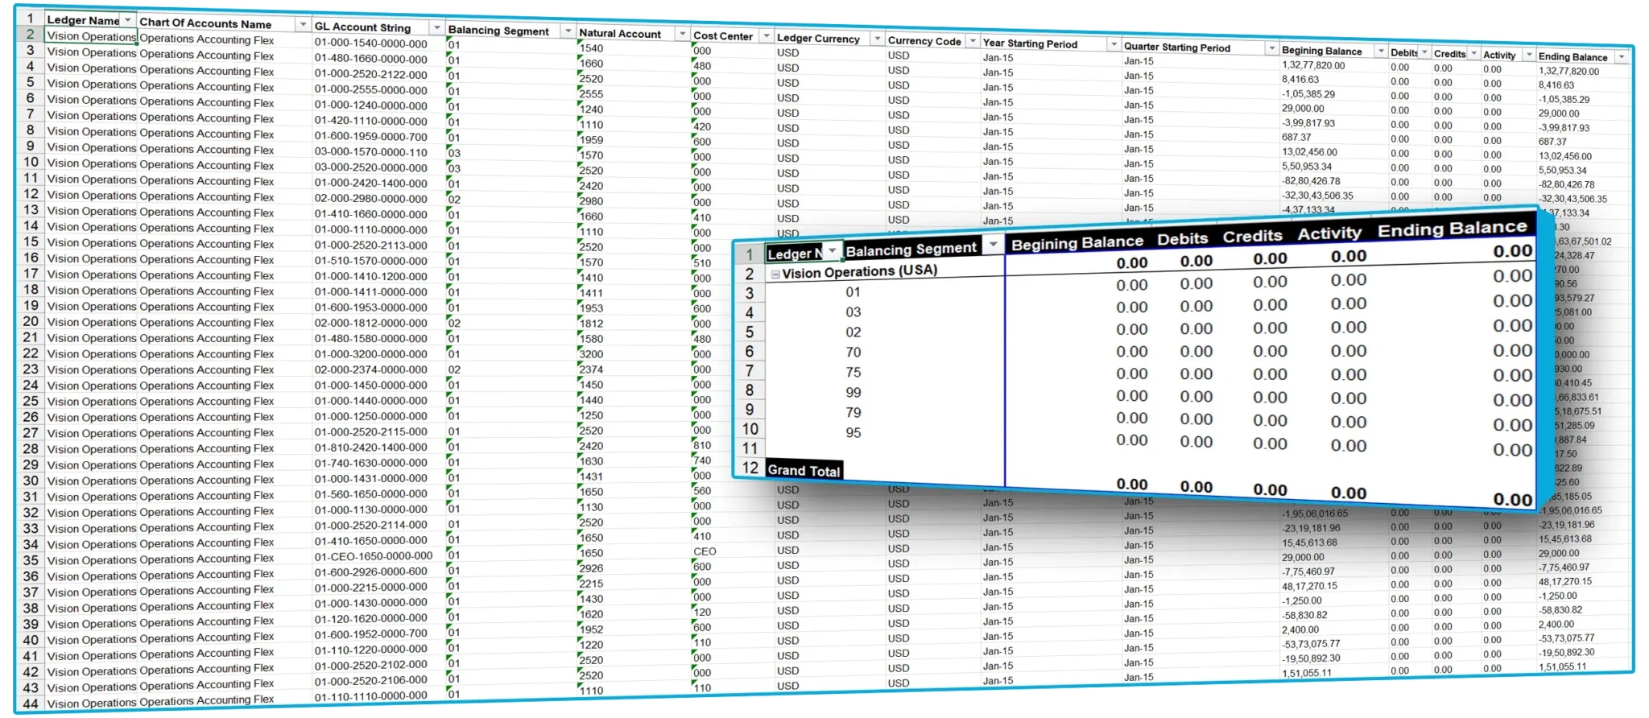Open pivot table Balancing Segment filter dropdown

pos(993,245)
